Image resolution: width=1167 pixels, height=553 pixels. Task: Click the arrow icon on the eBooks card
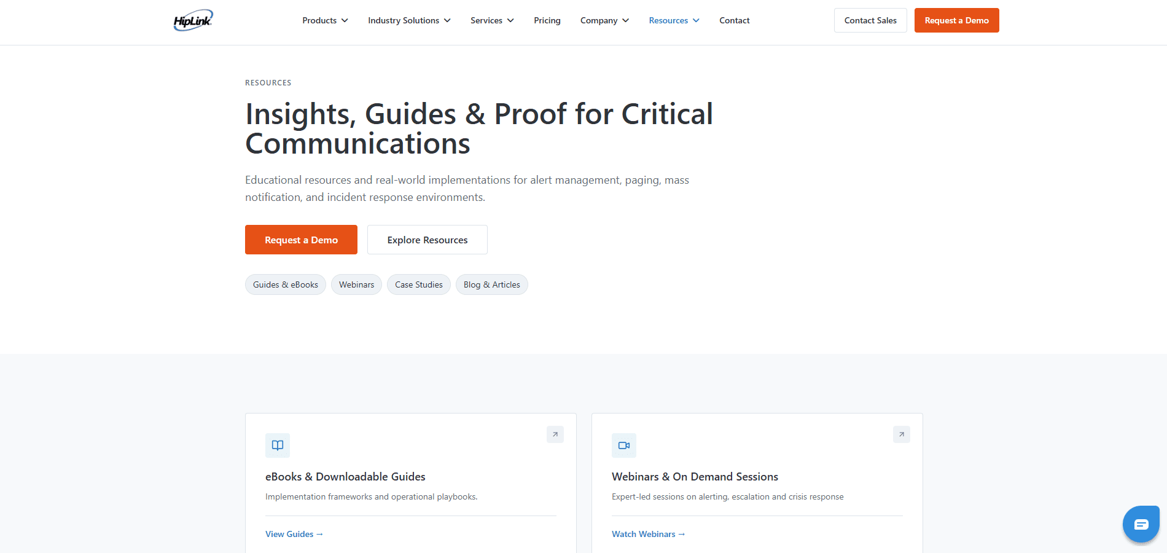555,434
